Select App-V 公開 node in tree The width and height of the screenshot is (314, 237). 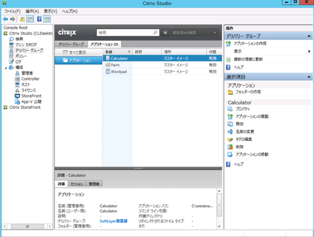[31, 102]
